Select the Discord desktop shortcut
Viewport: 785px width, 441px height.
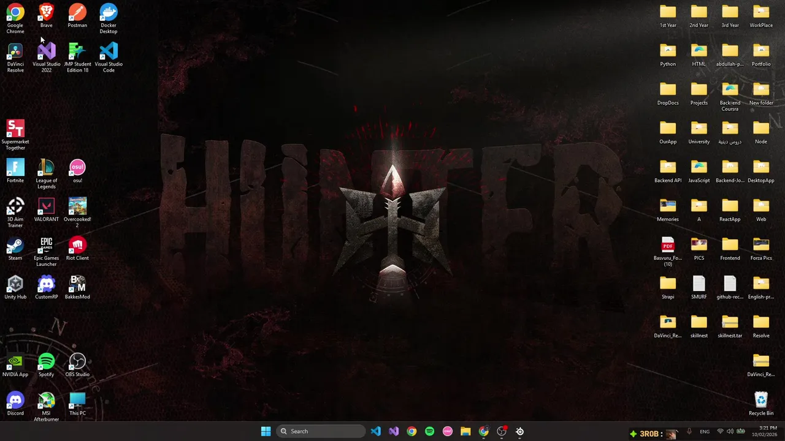tap(15, 404)
